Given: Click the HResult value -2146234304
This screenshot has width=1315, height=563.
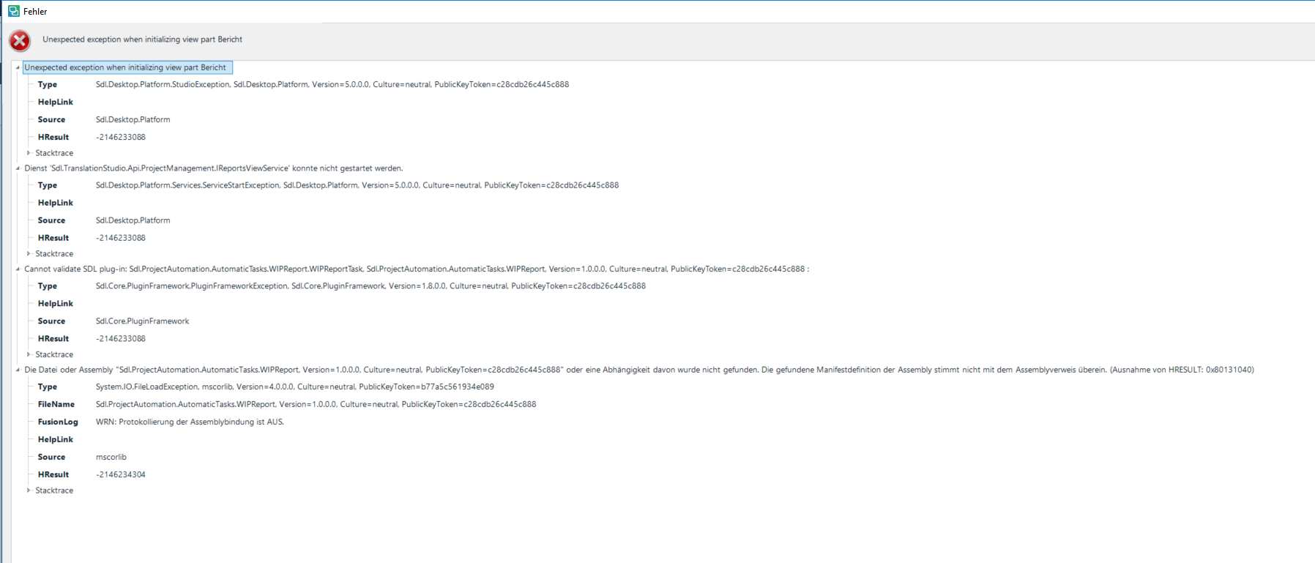Looking at the screenshot, I should [121, 474].
